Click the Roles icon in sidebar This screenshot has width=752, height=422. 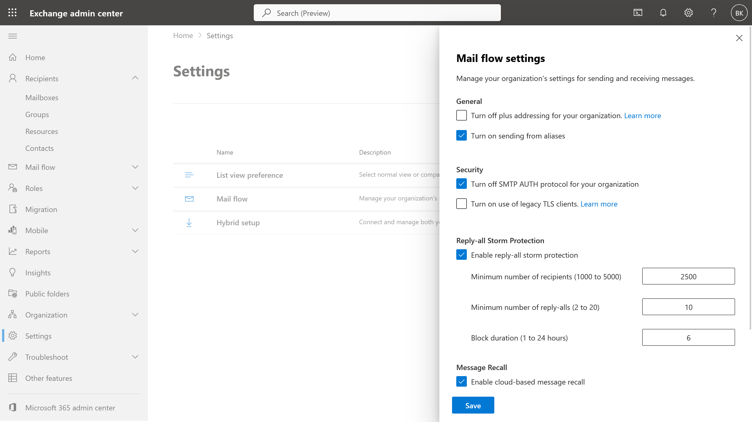(13, 188)
